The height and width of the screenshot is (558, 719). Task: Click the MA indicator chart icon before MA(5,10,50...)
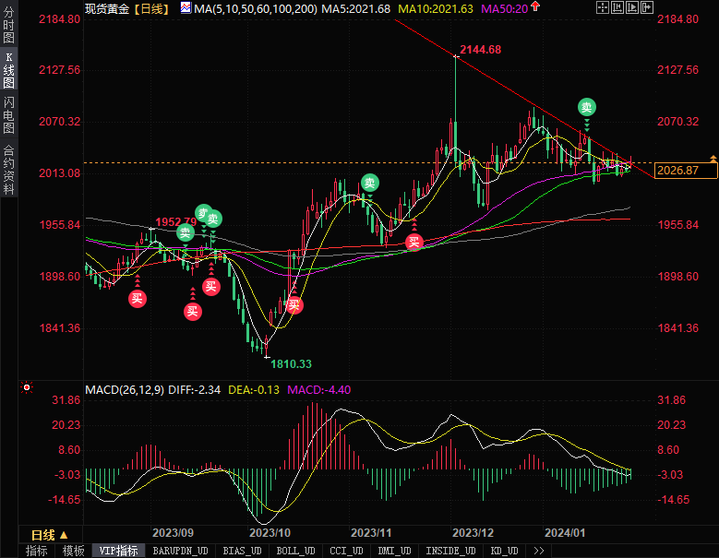coord(186,8)
